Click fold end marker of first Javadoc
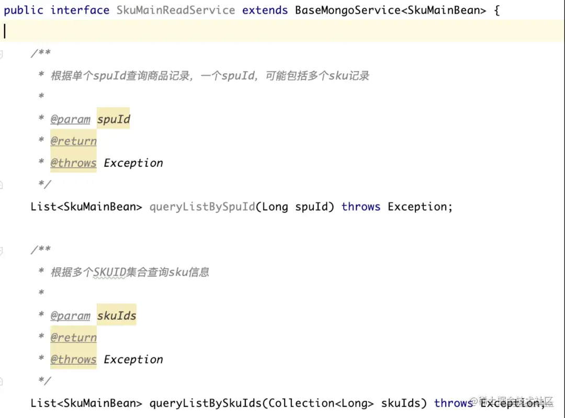The image size is (565, 418). coord(1,185)
